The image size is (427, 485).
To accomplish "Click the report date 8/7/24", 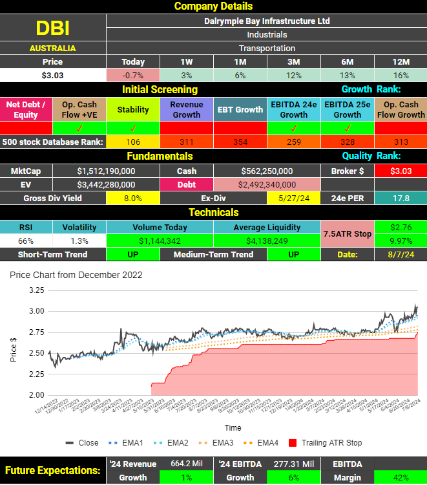I will (401, 255).
